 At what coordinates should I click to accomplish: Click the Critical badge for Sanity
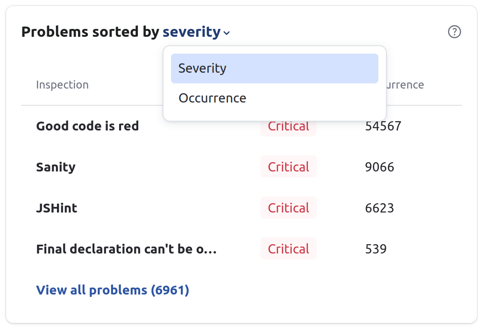click(288, 166)
